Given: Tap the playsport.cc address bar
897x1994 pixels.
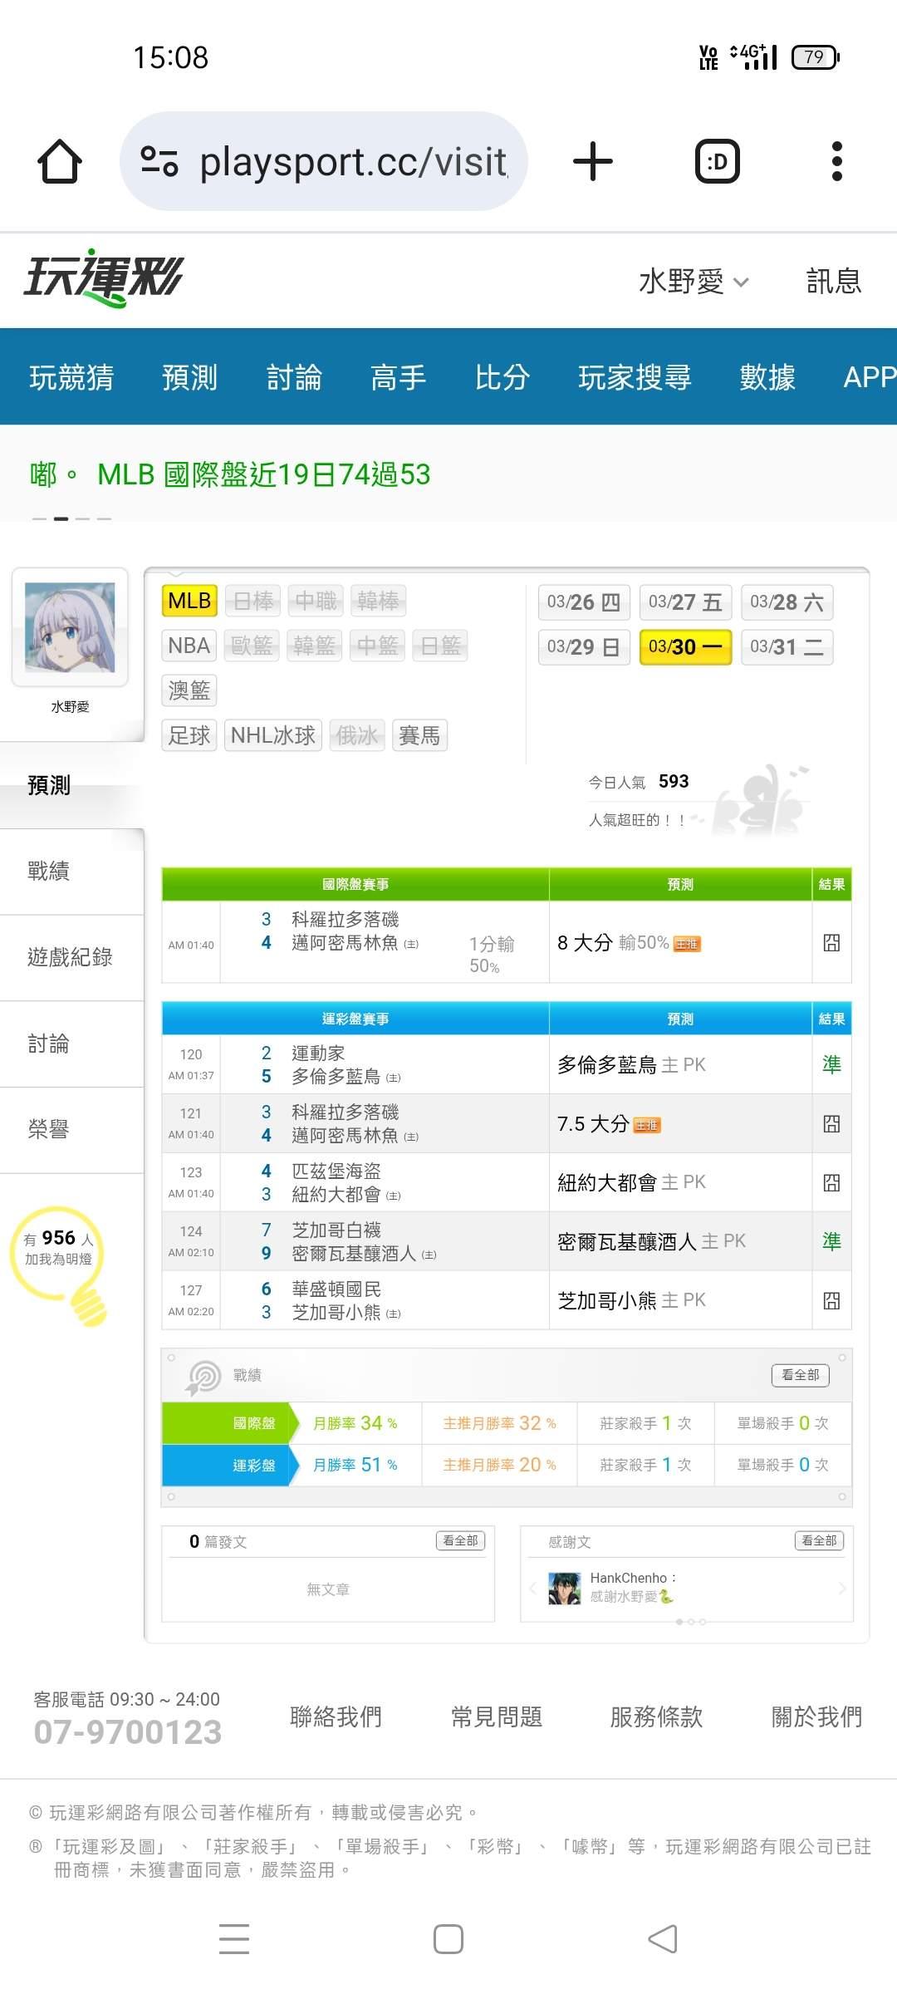Looking at the screenshot, I should coord(324,161).
